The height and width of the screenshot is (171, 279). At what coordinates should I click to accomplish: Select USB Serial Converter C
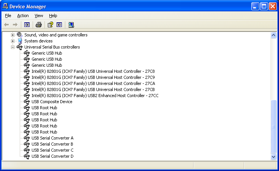pyautogui.click(x=52, y=150)
